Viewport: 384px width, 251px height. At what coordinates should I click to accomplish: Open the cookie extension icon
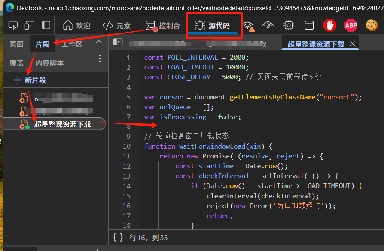click(372, 25)
